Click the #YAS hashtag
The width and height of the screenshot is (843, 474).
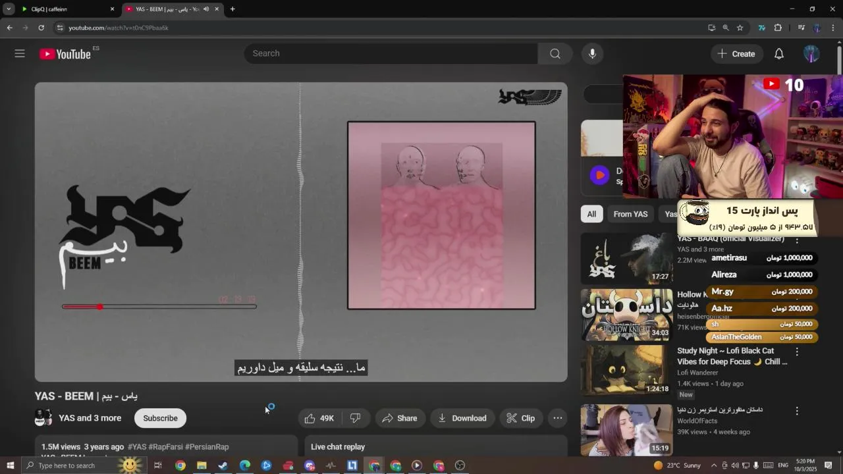(137, 446)
